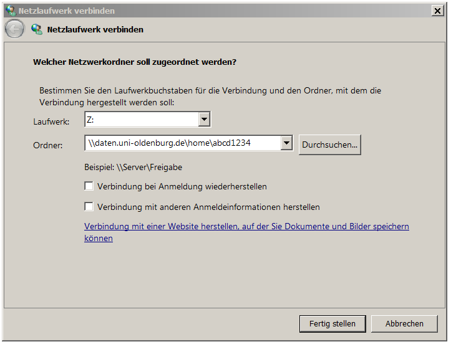
Task: Close the Netzlaufwerk verbinden dialog
Action: coord(437,11)
